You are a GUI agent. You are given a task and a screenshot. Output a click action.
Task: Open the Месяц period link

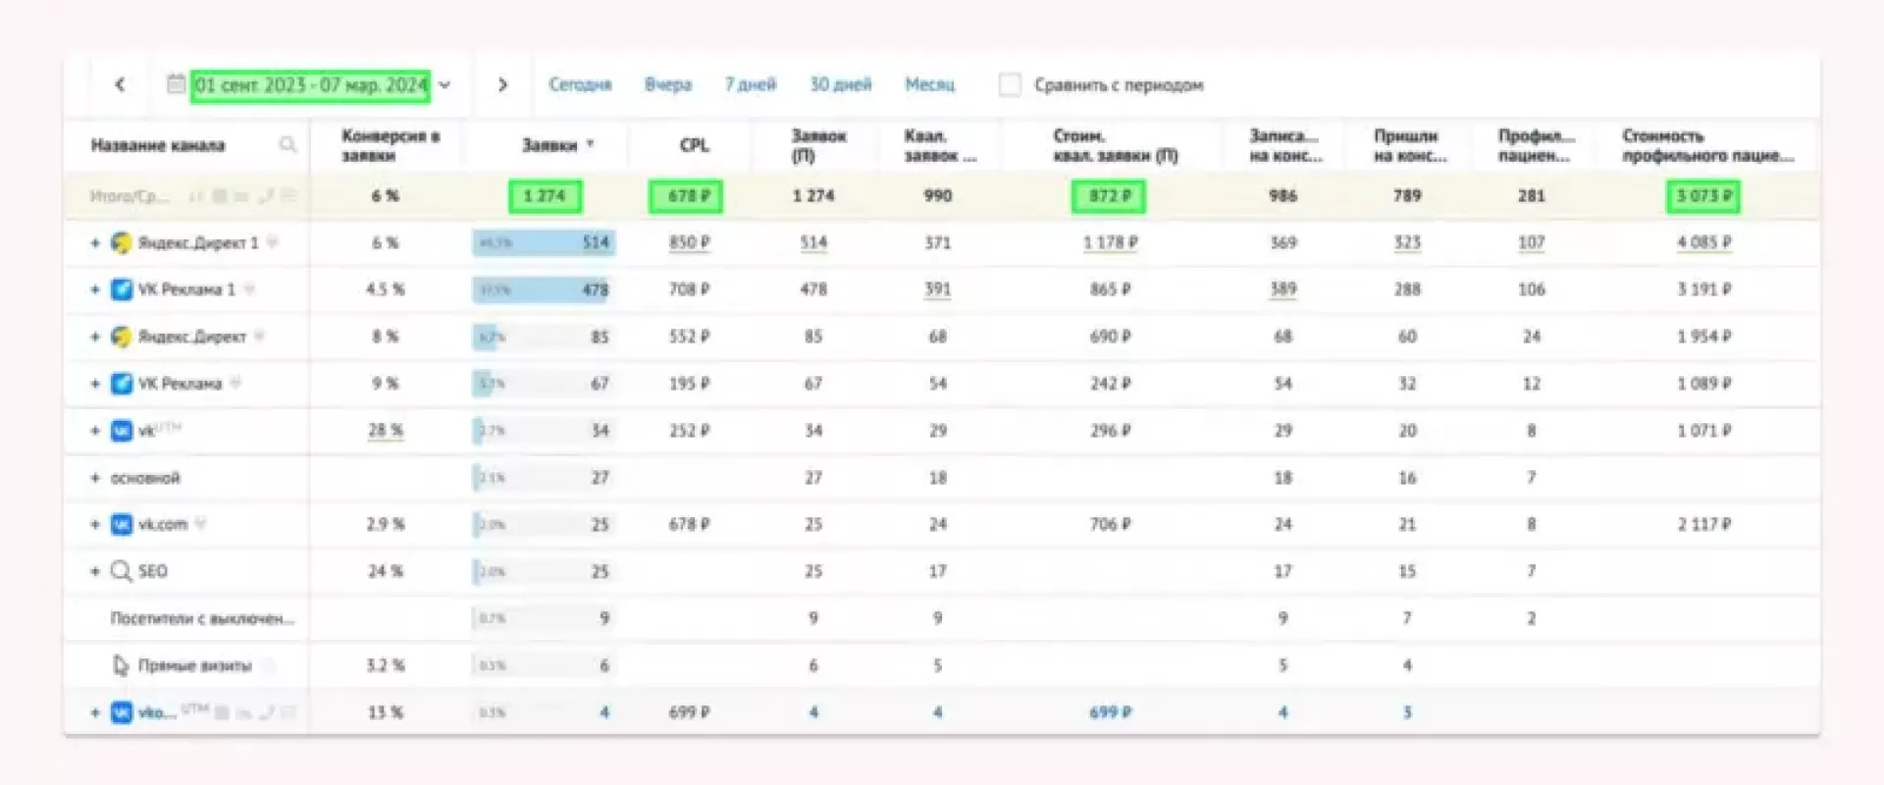pos(929,84)
